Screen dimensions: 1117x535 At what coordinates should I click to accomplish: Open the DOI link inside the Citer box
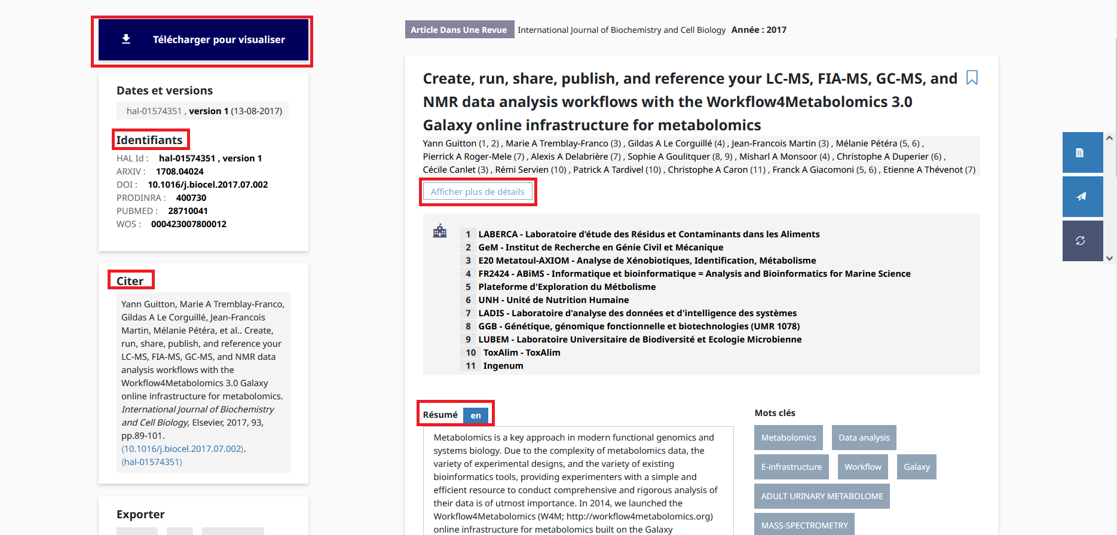(x=183, y=449)
